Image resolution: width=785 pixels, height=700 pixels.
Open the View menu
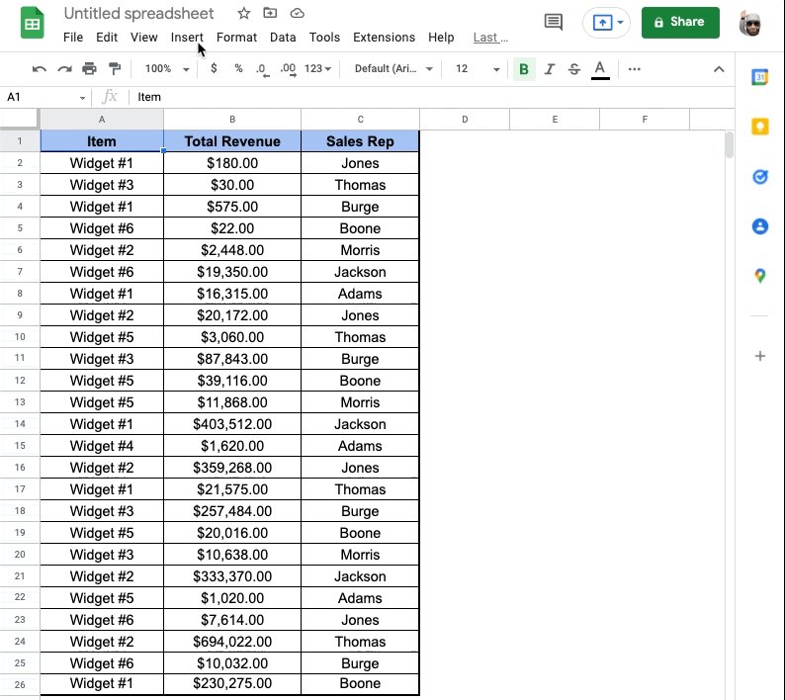[143, 37]
